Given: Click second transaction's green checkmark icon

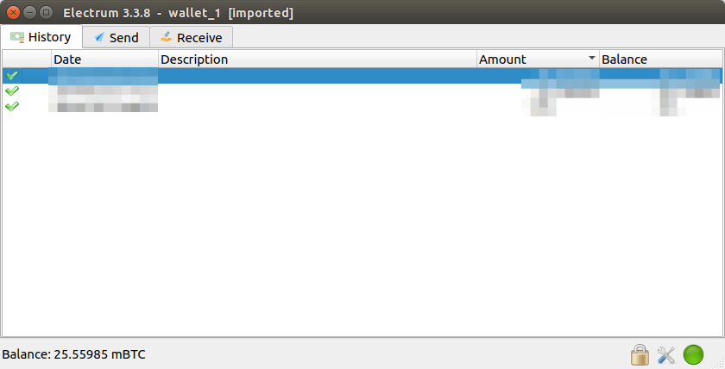Looking at the screenshot, I should pyautogui.click(x=12, y=91).
